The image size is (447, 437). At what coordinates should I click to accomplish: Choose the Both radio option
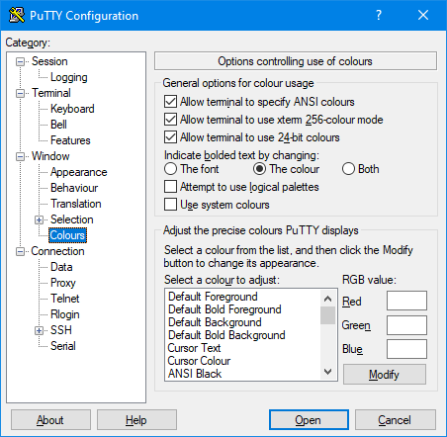348,169
